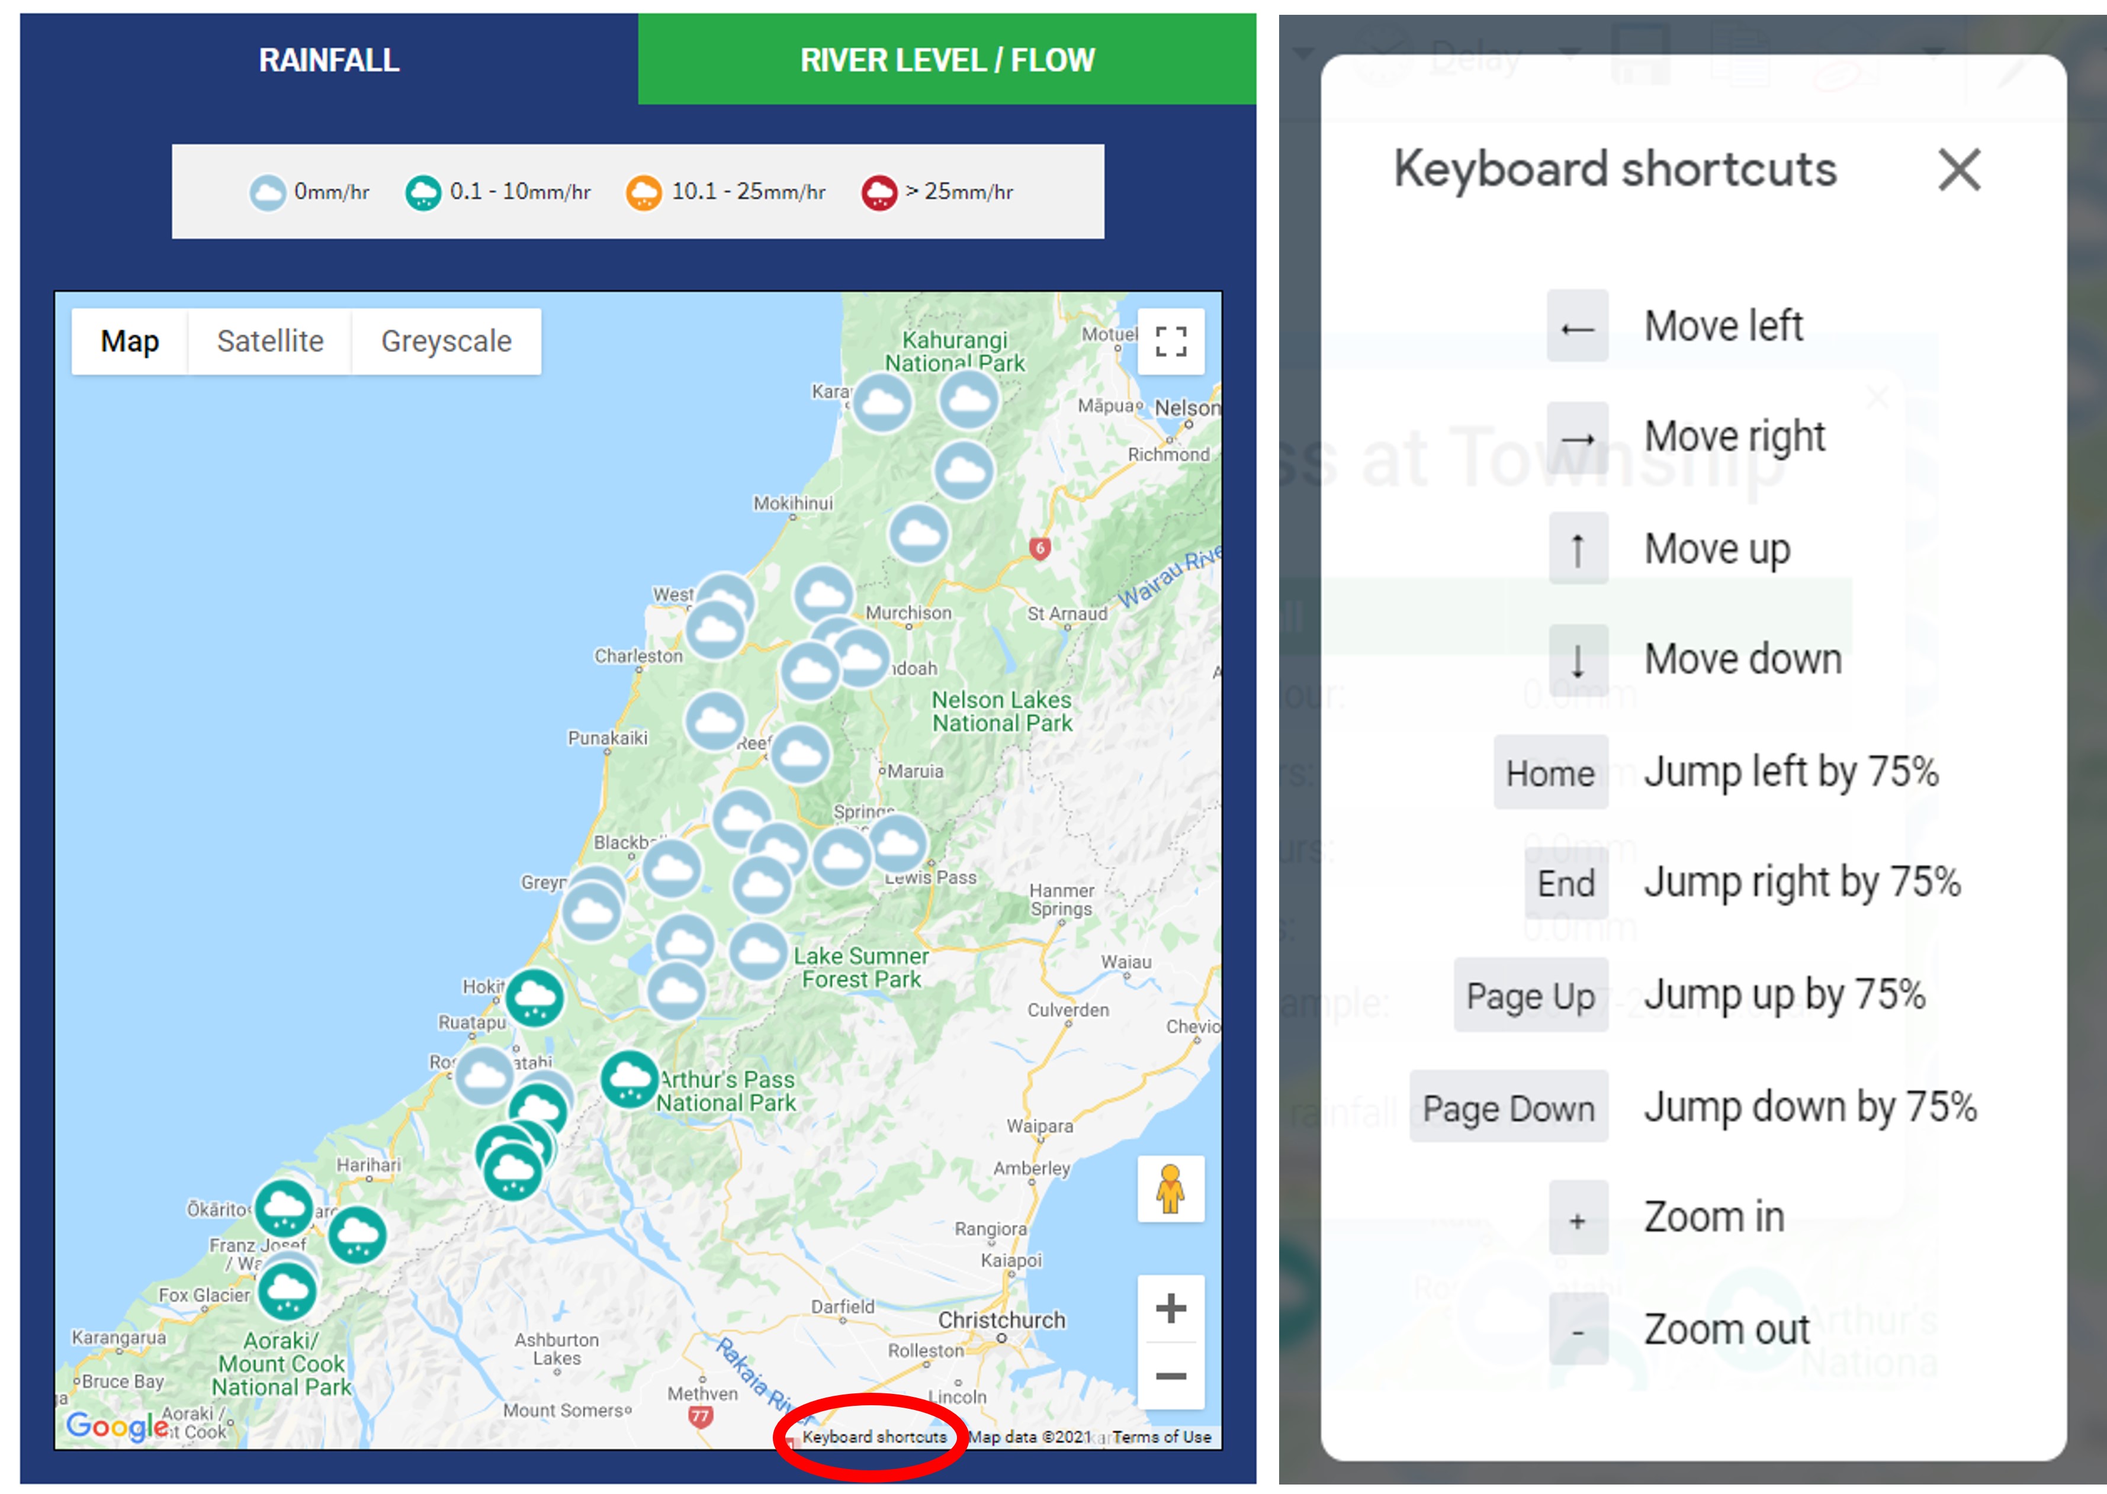Select the Map view type

130,342
